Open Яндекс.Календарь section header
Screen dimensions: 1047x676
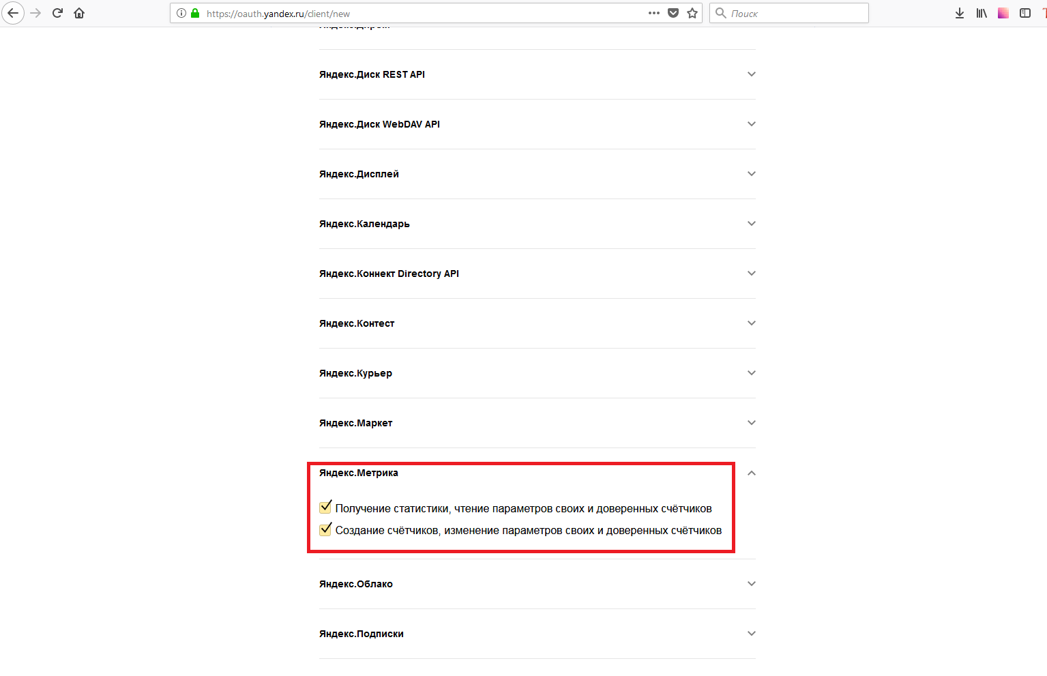point(537,224)
